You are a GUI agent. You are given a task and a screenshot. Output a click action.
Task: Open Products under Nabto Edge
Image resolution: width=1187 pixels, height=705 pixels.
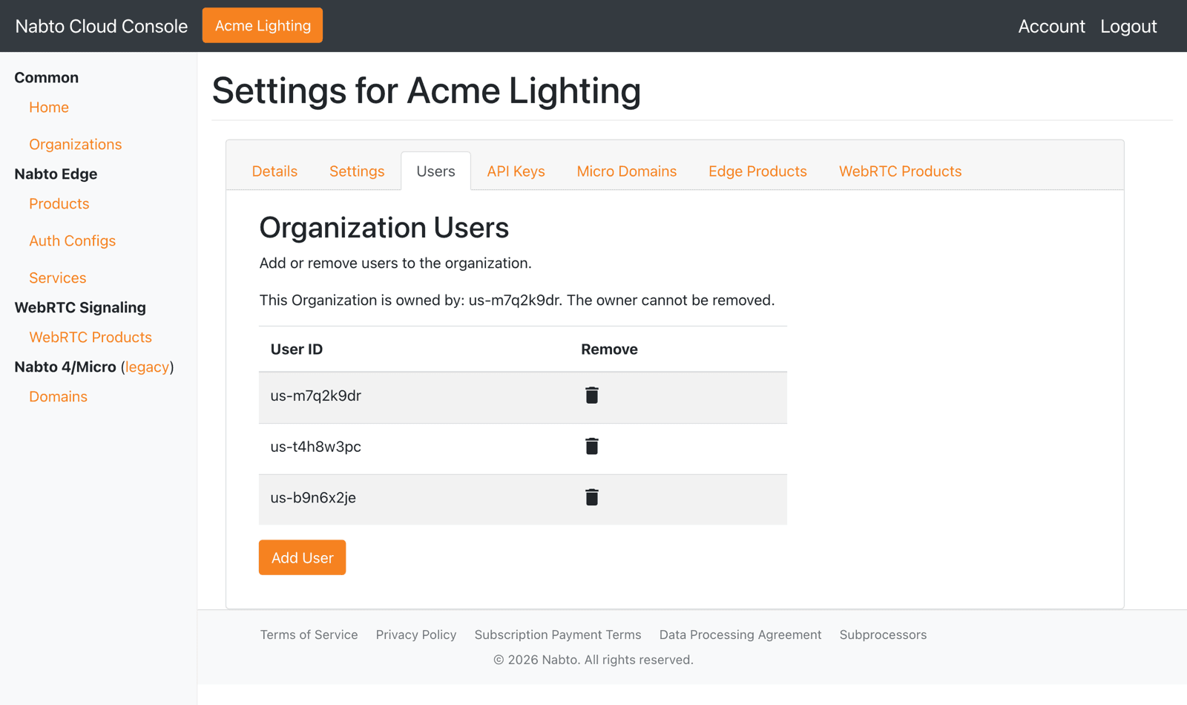tap(59, 204)
